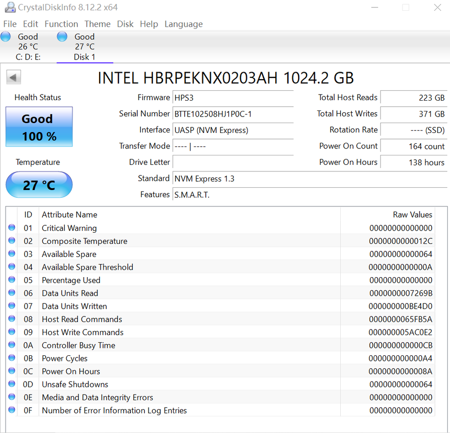Click the blue dot beside Available Spare
The width and height of the screenshot is (450, 433).
click(x=11, y=254)
